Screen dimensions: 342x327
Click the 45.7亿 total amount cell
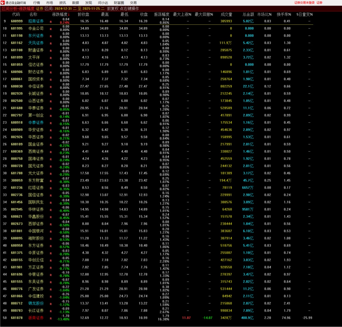pyautogui.click(x=248, y=180)
